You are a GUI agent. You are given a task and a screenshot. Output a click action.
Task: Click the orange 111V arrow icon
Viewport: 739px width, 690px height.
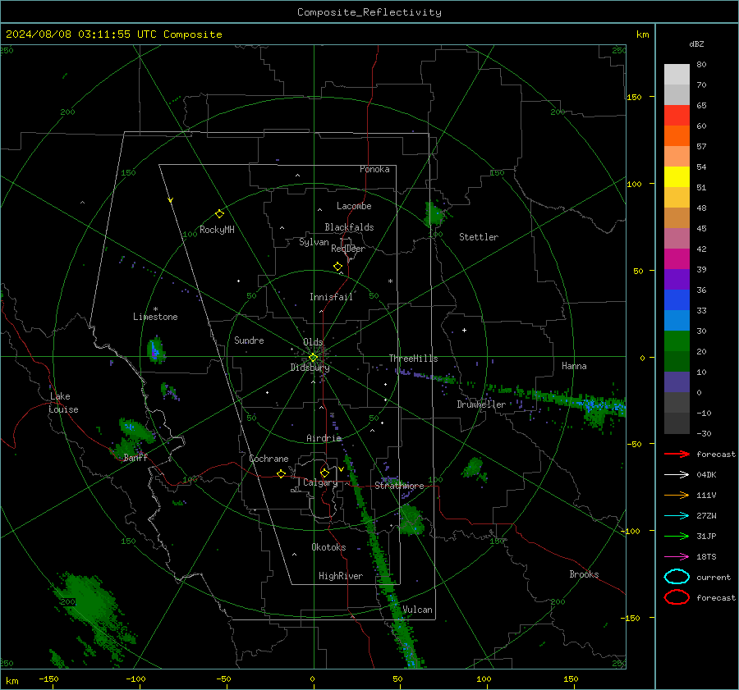click(x=677, y=495)
